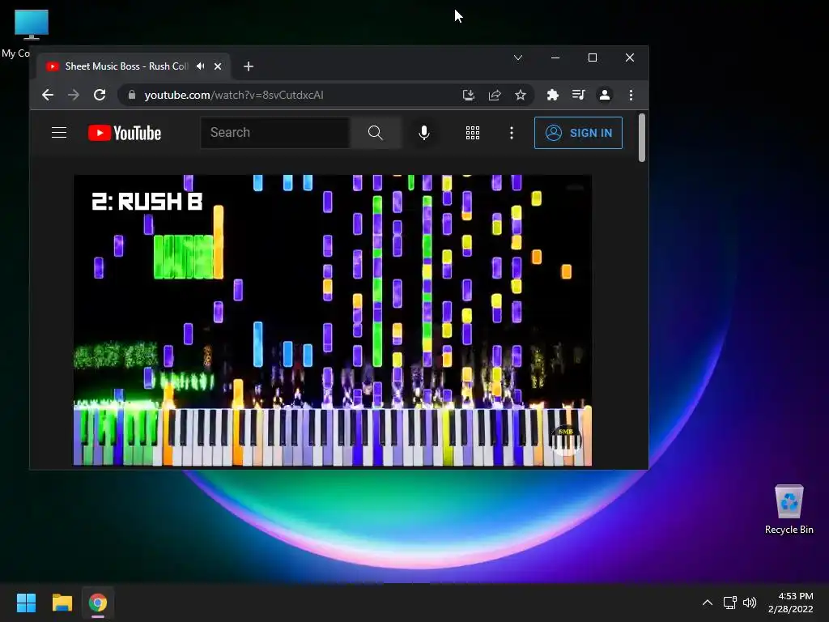Reload the YouTube page

[x=100, y=96]
